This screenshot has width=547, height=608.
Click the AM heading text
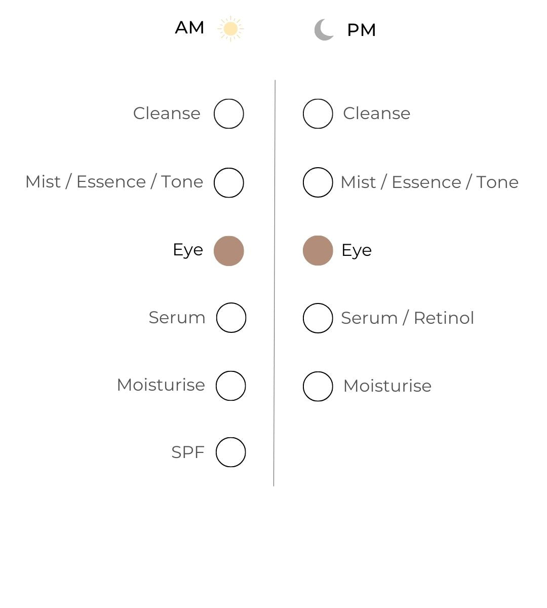tap(189, 27)
